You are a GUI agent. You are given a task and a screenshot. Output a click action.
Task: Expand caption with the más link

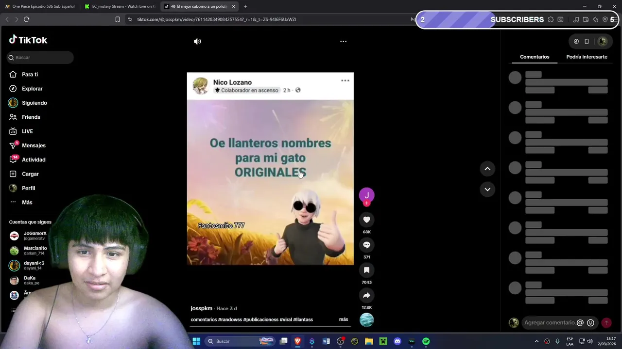click(x=344, y=319)
